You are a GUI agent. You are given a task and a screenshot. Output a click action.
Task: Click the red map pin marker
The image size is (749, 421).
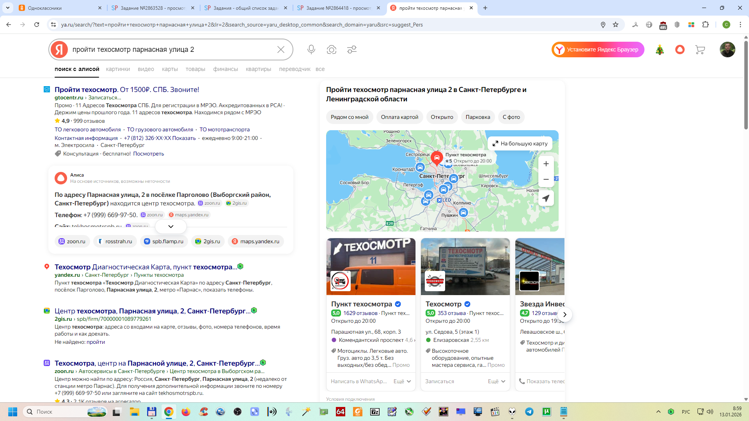(437, 158)
